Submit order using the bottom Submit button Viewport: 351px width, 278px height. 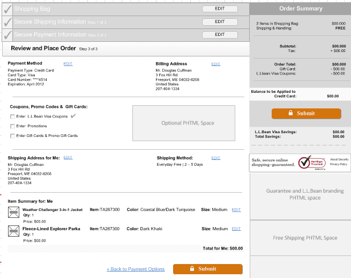pos(208,269)
